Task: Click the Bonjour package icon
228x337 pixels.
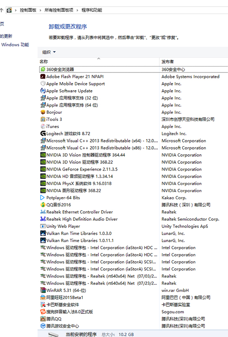Action: 43,112
